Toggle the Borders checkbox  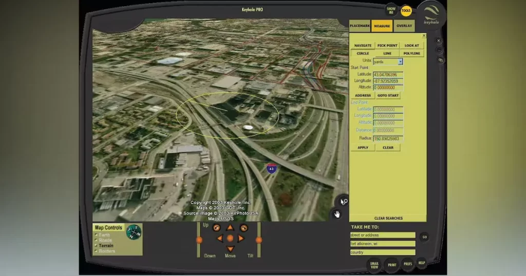(96, 251)
